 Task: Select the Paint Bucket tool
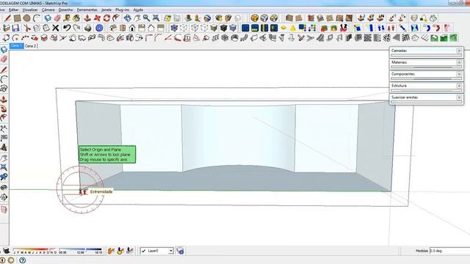[x=76, y=18]
